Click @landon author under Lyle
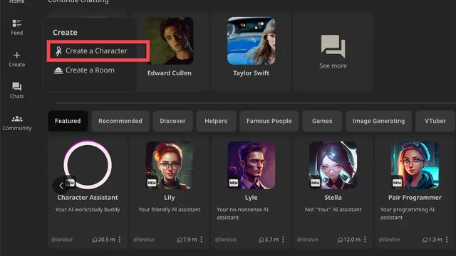This screenshot has width=456, height=256. [225, 240]
